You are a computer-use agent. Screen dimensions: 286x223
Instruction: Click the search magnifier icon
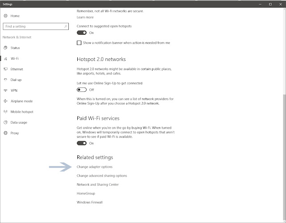pyautogui.click(x=66, y=26)
